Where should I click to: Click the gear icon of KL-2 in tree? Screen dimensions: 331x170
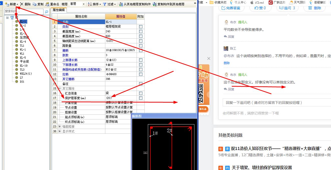coord(17,26)
